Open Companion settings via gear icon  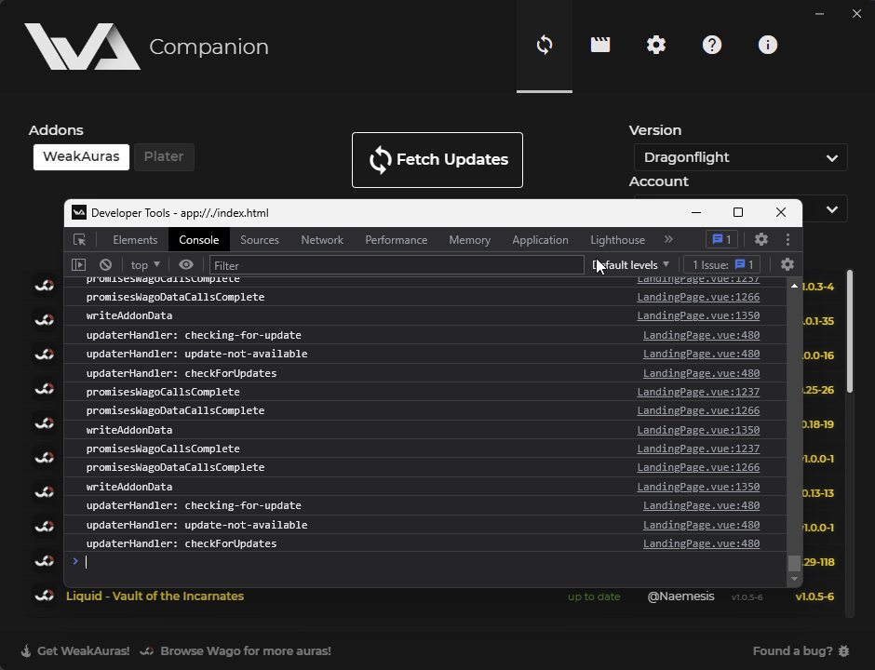pos(655,44)
